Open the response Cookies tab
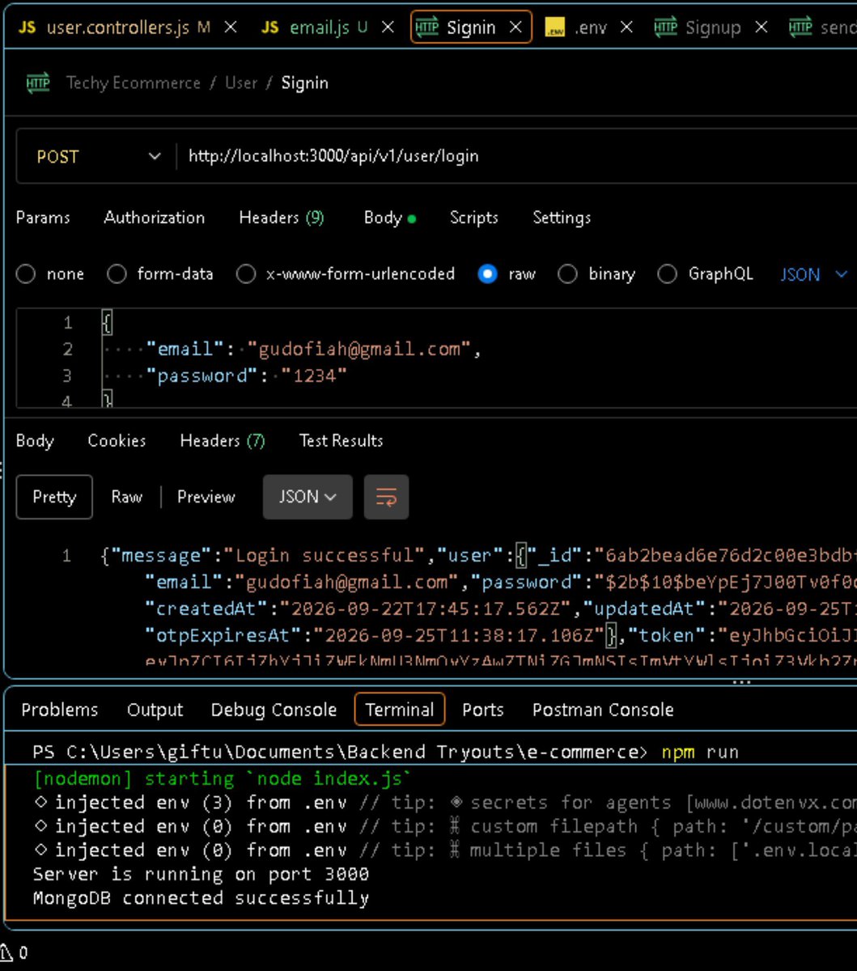This screenshot has width=857, height=971. tap(117, 440)
